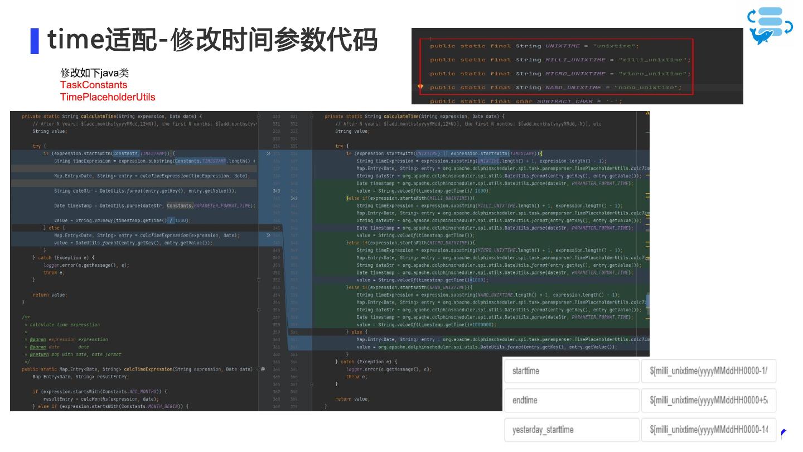Click the 'substring(NANO_UNIXTIME.length() + 1' line
Viewport: 803px width, 452px height.
488,295
